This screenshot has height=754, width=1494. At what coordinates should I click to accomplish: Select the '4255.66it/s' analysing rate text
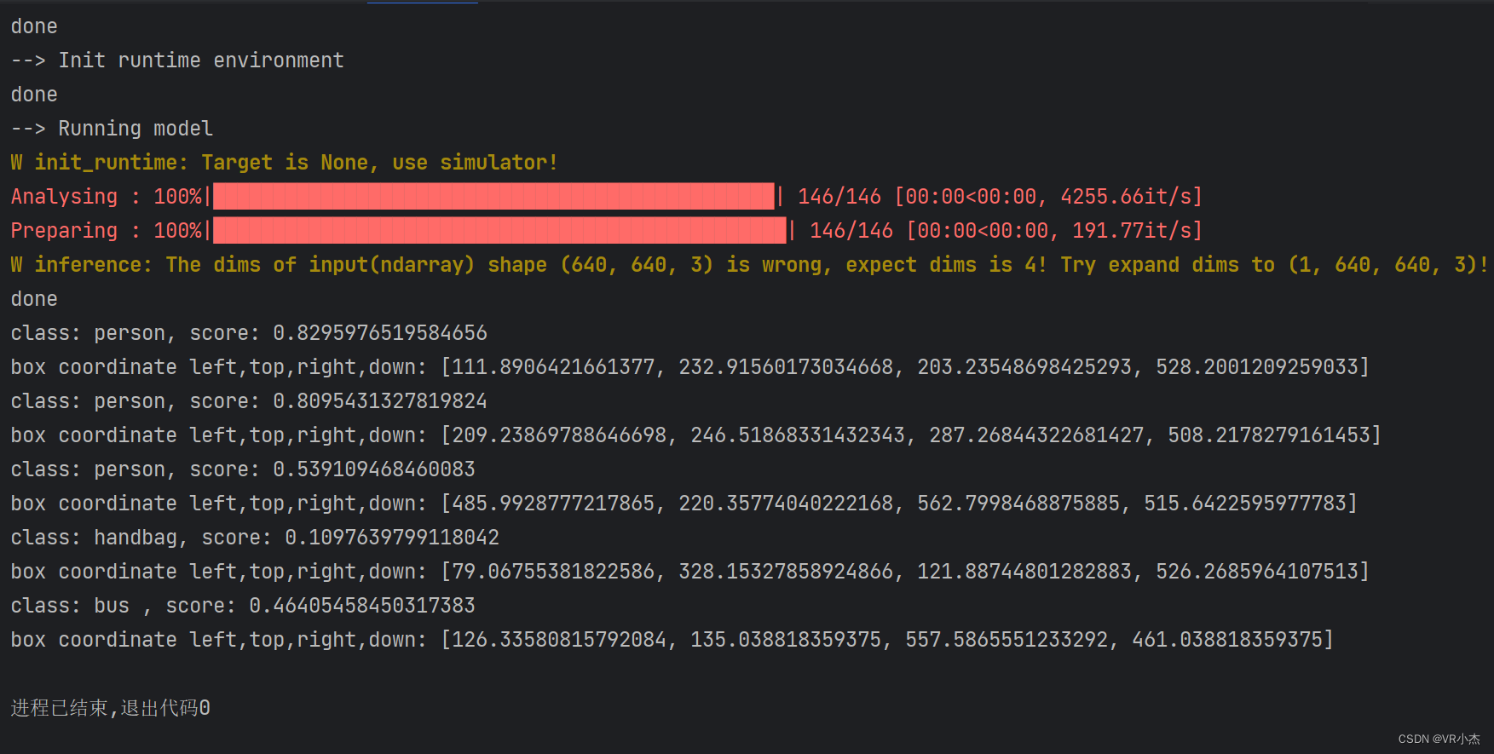coord(1125,197)
